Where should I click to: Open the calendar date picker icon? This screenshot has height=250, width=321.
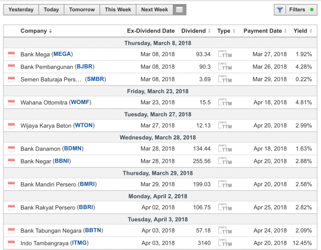tap(179, 10)
